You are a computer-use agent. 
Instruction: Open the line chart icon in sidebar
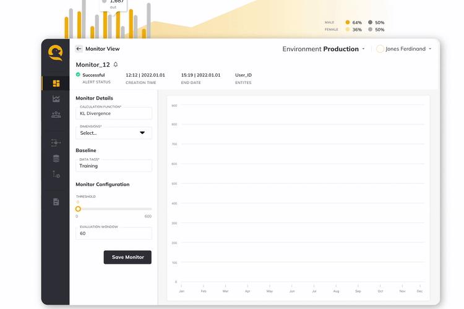tap(56, 99)
